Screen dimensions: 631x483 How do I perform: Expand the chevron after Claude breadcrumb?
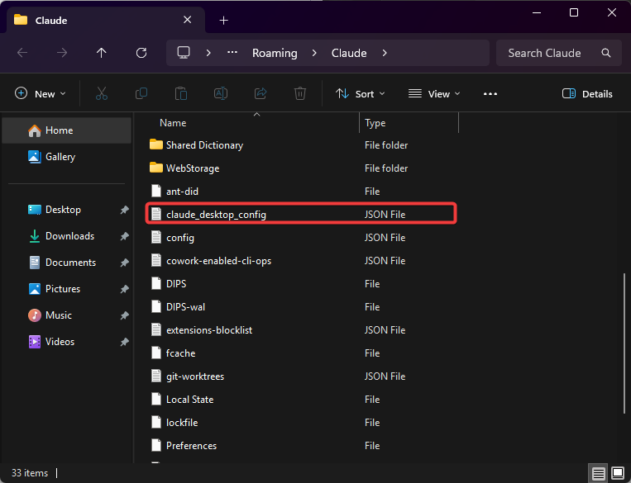[x=385, y=53]
